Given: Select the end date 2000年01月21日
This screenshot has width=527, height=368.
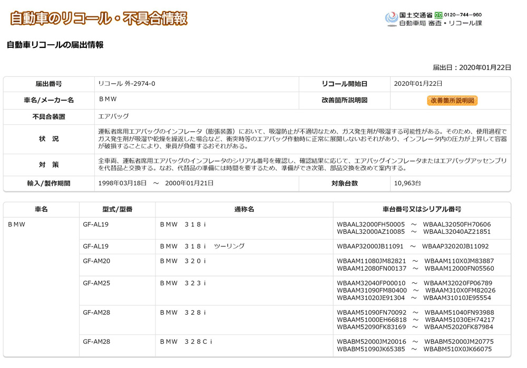Looking at the screenshot, I should (x=189, y=183).
